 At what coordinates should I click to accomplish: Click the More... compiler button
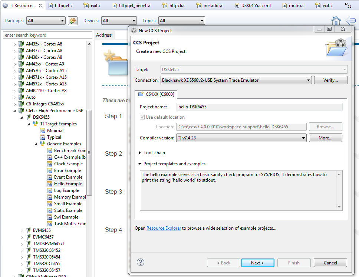325,138
